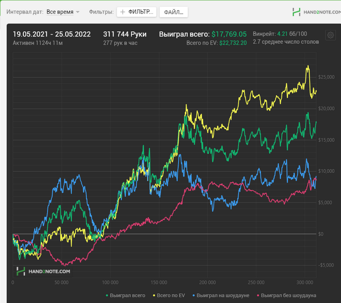Toggle the 'Выиграл на шоудауне' legend series
Screen dimensions: 341x303
tap(221, 295)
